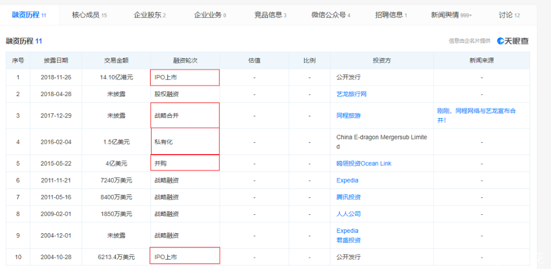551x272 pixels.
Task: Click the 新闻来源 column header
Action: (x=482, y=60)
